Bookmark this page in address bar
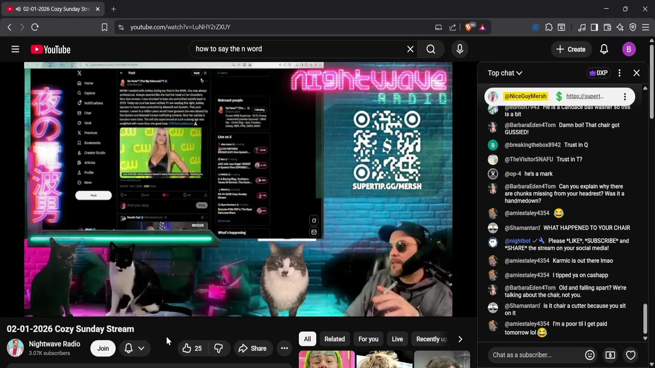 point(104,27)
